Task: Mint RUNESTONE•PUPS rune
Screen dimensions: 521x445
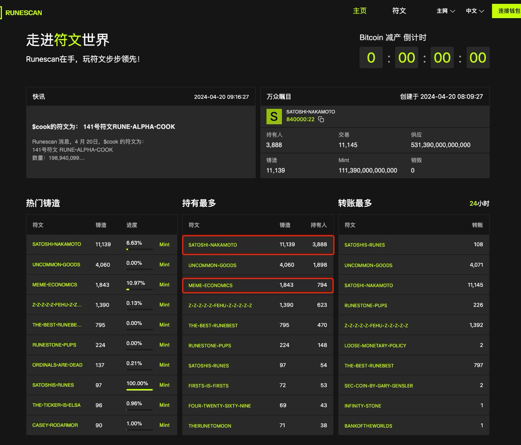Action: click(165, 345)
